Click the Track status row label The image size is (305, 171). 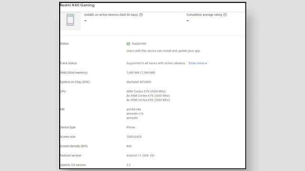68,63
